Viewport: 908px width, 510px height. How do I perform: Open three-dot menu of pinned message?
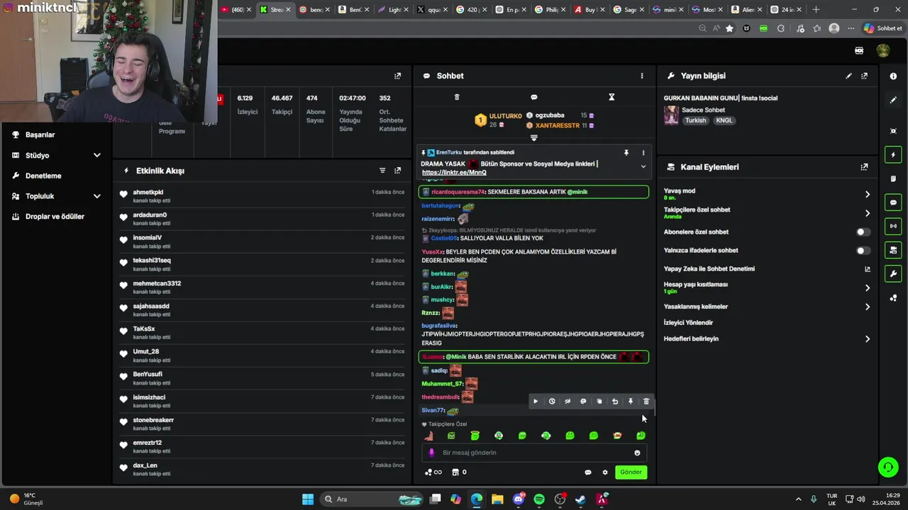coord(643,152)
